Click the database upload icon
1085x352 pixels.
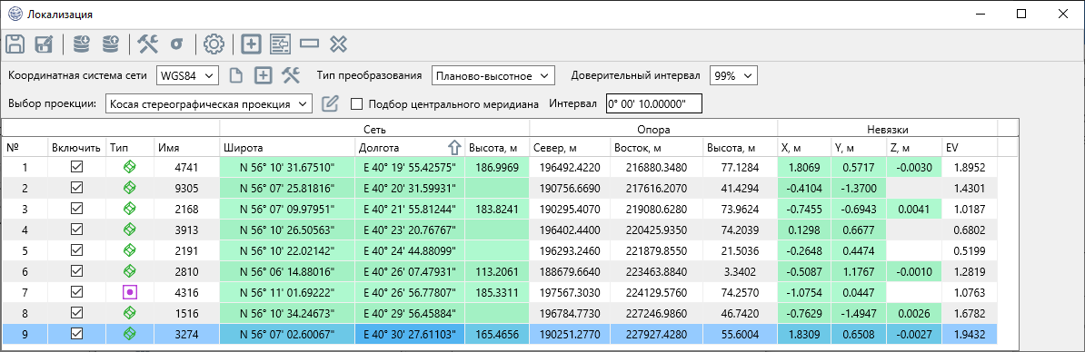[x=110, y=44]
